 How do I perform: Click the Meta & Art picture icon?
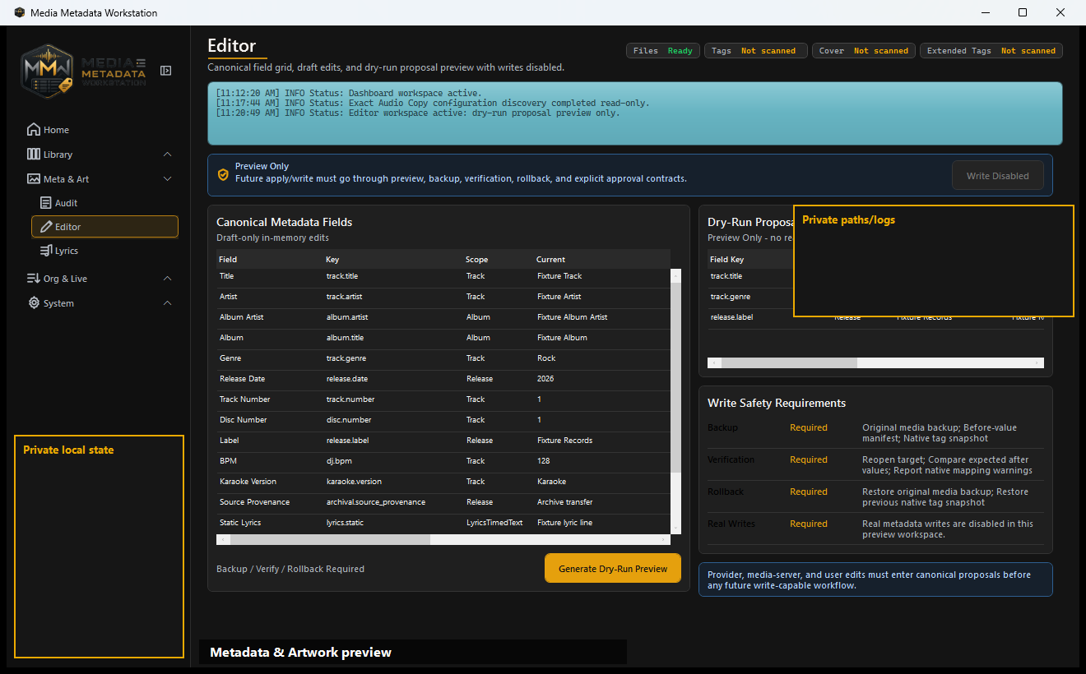click(34, 179)
